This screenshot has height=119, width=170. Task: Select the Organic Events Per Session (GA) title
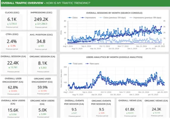point(101,103)
